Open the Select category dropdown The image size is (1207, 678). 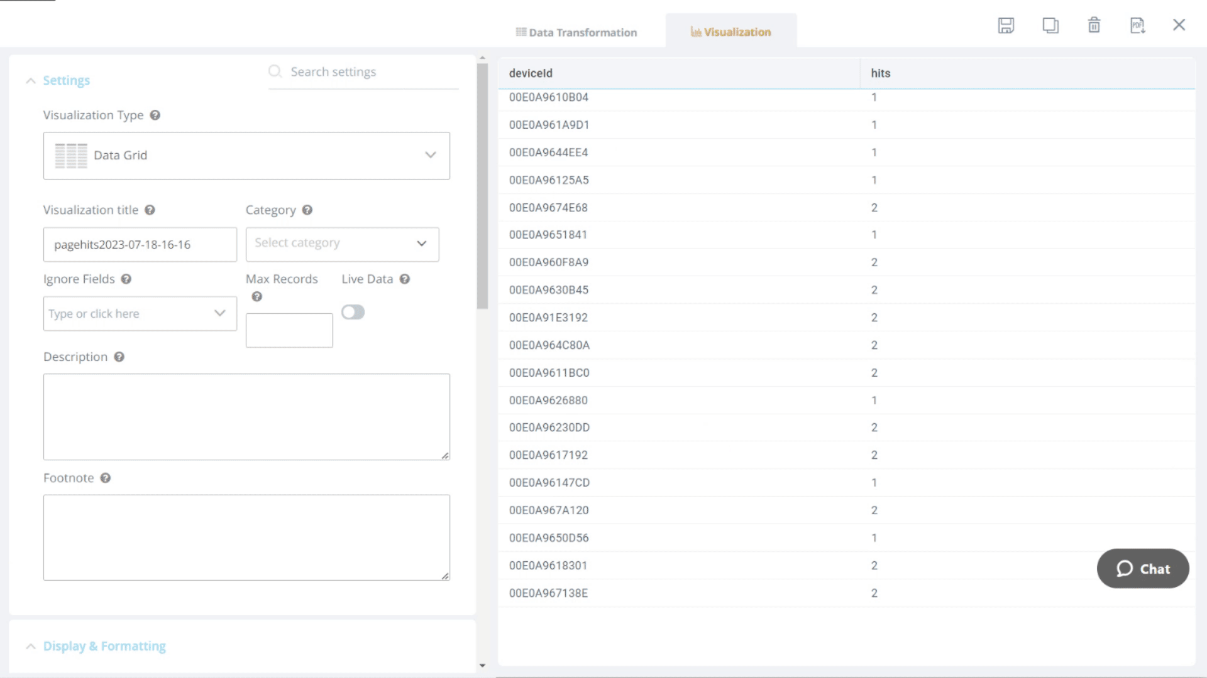click(x=421, y=244)
